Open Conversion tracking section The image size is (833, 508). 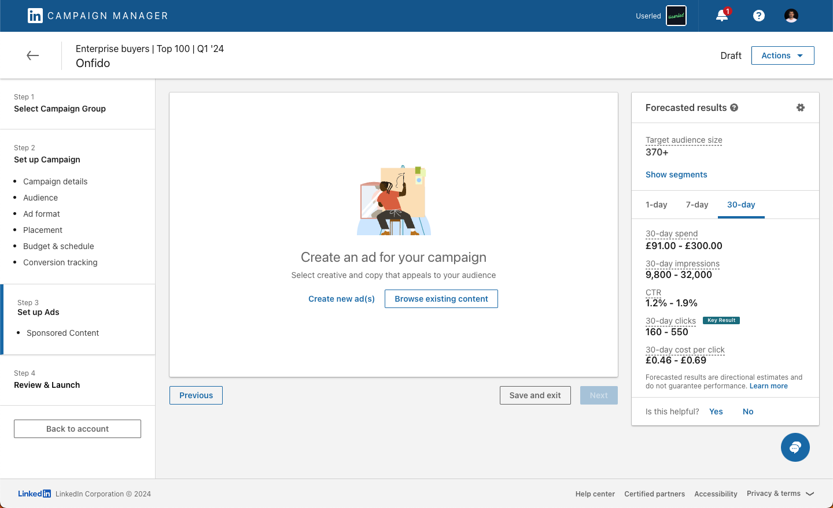click(60, 262)
